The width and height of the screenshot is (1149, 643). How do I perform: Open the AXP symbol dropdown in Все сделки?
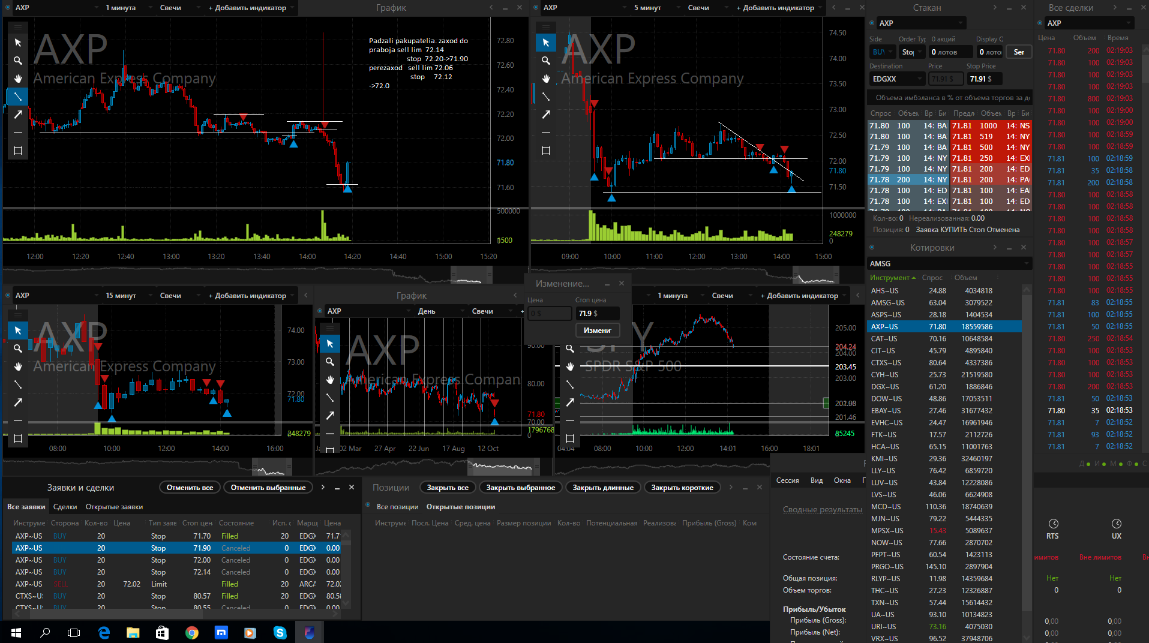[1090, 23]
